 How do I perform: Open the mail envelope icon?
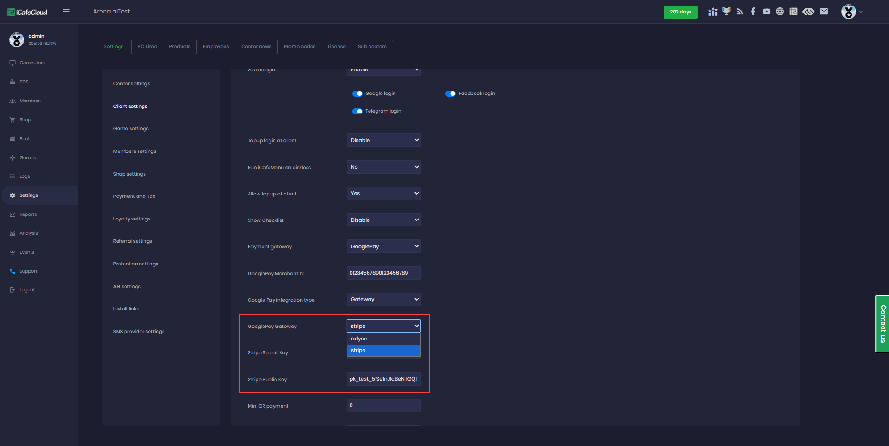824,12
